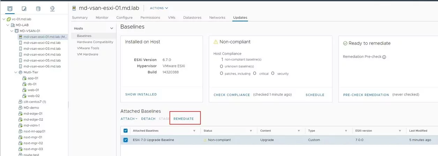
Task: Click CHECK COMPLIANCE link
Action: pyautogui.click(x=232, y=95)
